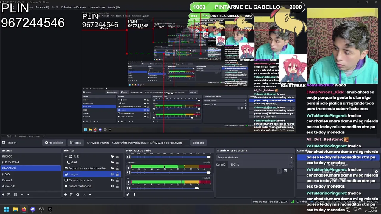Move selected source down in Fuentes
The image size is (381, 214).
[90, 195]
